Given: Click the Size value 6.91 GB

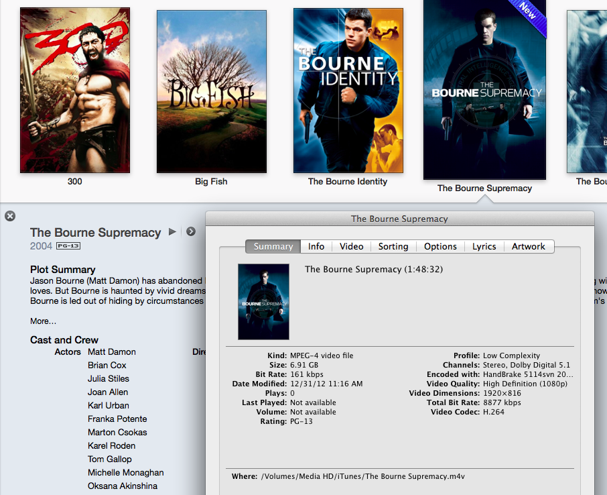Looking at the screenshot, I should (x=304, y=365).
